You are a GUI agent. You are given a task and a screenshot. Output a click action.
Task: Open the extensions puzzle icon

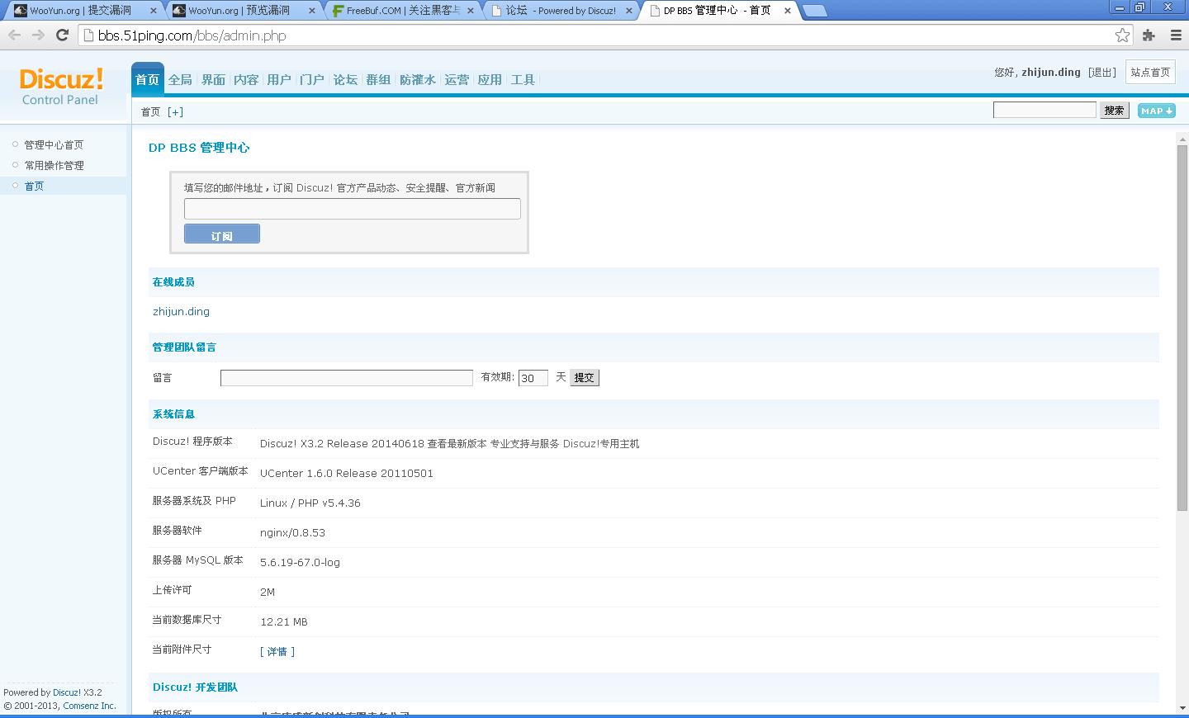click(1149, 35)
